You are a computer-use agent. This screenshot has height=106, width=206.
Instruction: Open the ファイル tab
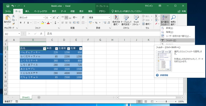(x=8, y=11)
